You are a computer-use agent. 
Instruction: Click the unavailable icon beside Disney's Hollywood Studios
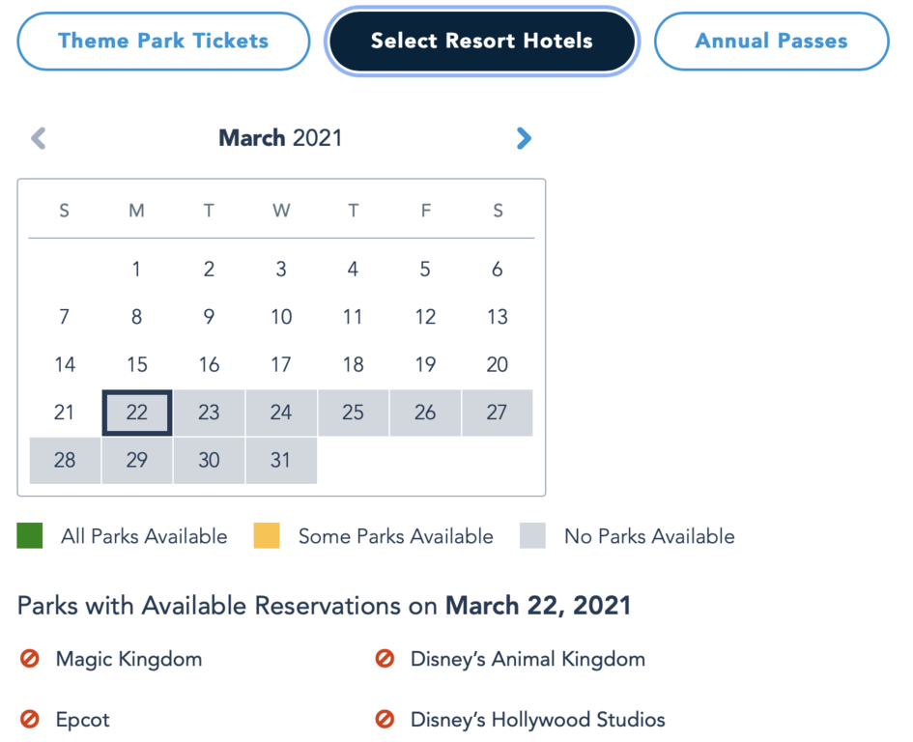(x=385, y=720)
